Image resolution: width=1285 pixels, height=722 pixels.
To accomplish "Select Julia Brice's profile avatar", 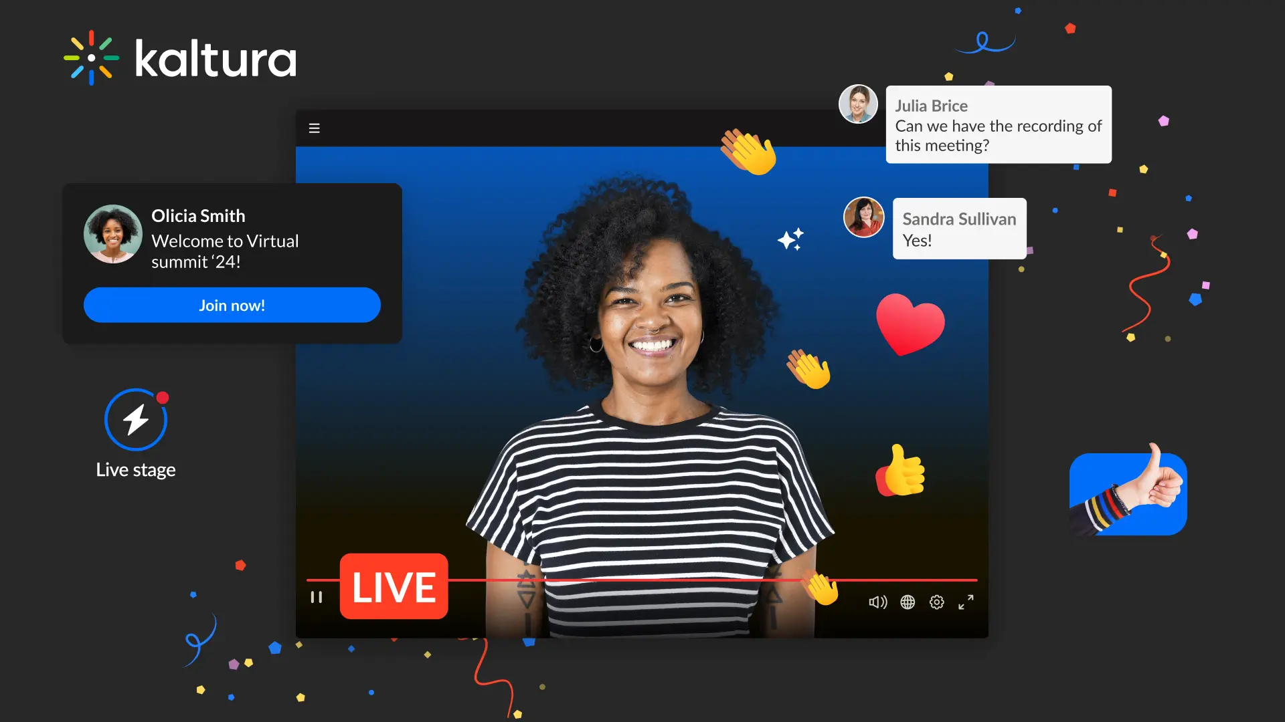I will [858, 104].
